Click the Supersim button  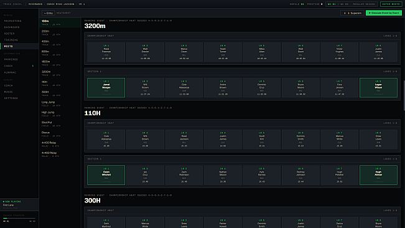pos(352,12)
